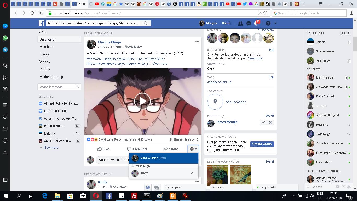Open the first recent group photo thumbnail
The image size is (357, 201).
217,175
